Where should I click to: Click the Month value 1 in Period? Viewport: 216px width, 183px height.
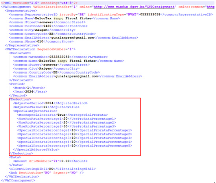click(28, 88)
